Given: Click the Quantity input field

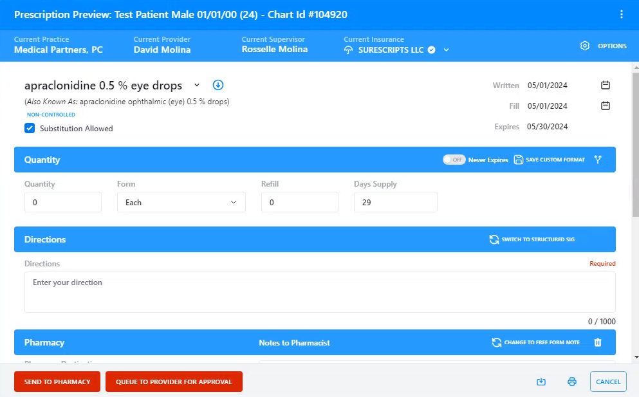Looking at the screenshot, I should point(63,202).
